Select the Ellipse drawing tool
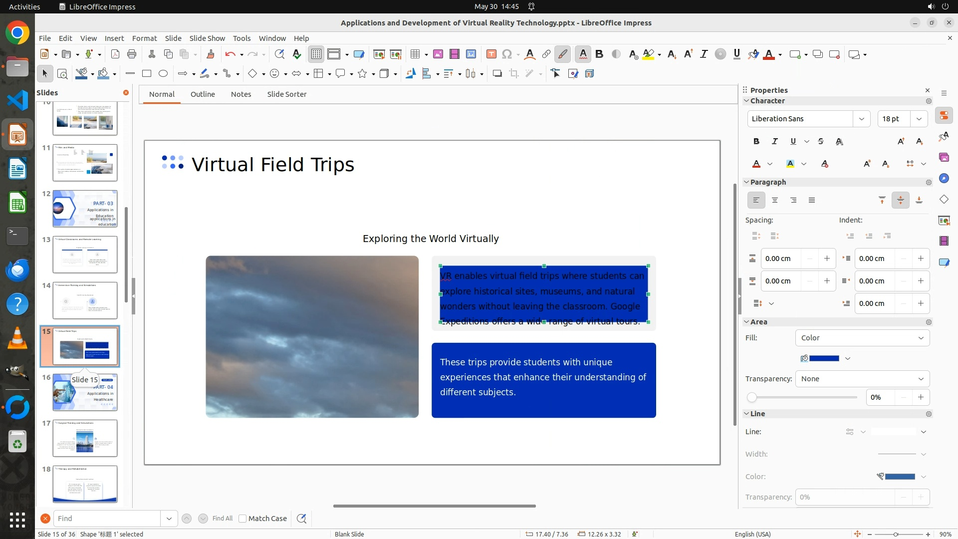Screen dimensions: 958x539 (163, 74)
